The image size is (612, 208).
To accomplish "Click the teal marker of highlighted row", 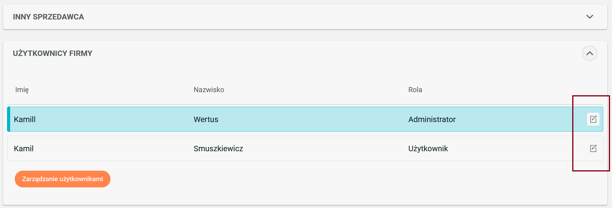I will tap(9, 119).
